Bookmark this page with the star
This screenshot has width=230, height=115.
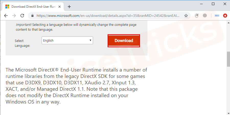186,16
